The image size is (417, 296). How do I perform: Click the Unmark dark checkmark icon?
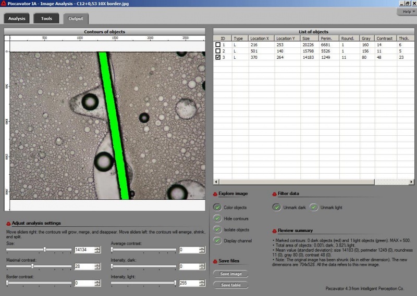coord(276,208)
